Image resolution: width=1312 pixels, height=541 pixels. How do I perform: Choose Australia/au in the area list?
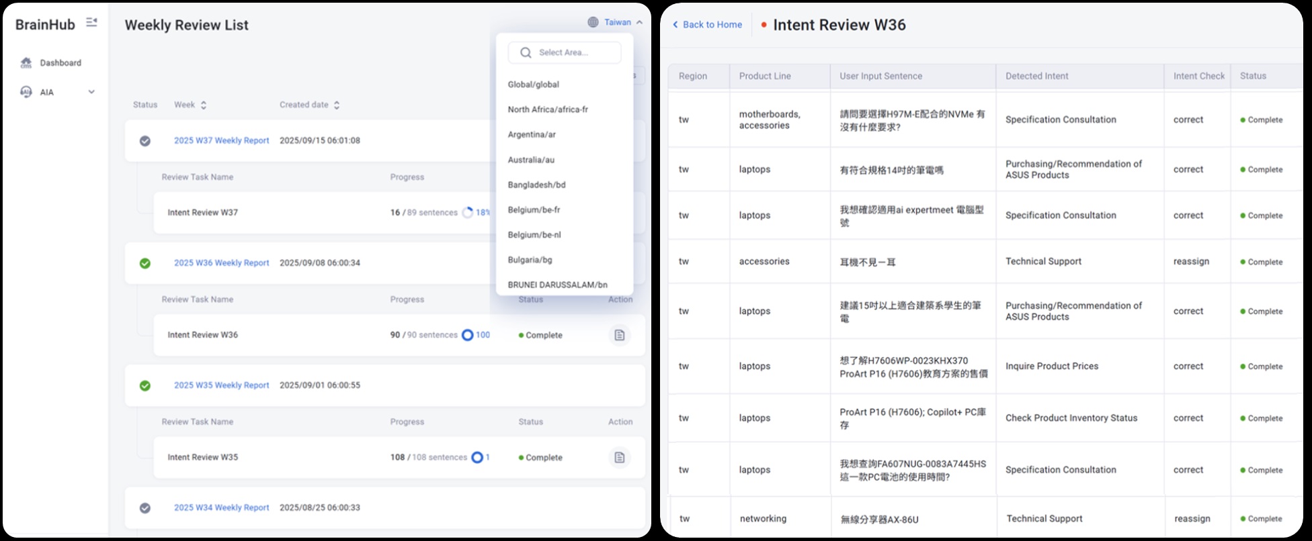(531, 160)
